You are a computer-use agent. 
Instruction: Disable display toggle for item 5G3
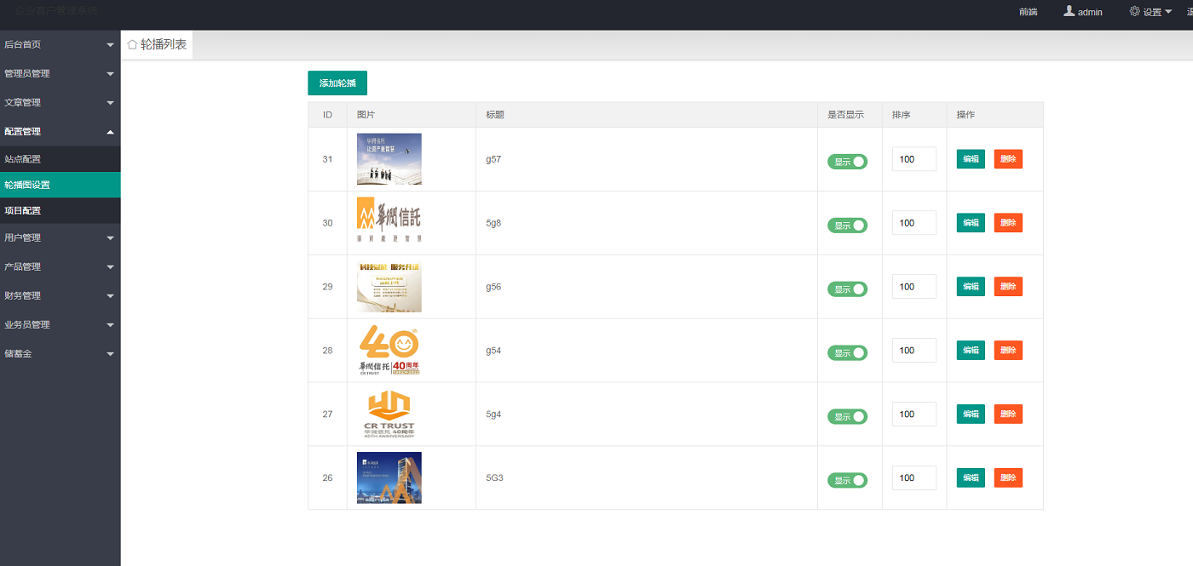pos(847,480)
